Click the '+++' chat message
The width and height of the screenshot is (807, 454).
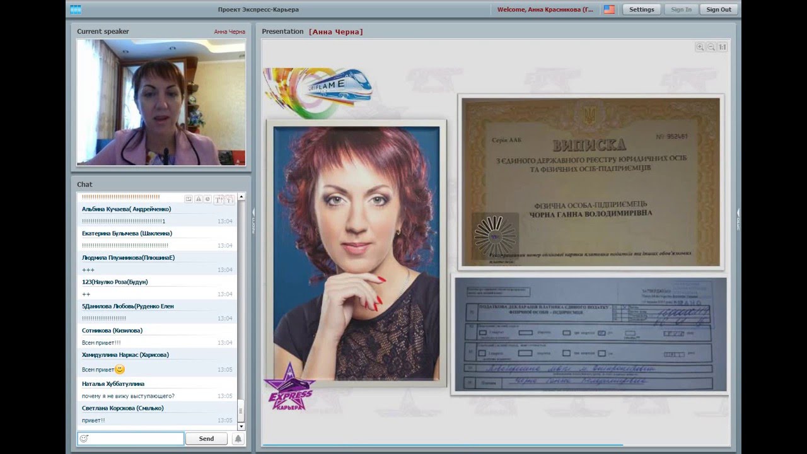(x=88, y=270)
